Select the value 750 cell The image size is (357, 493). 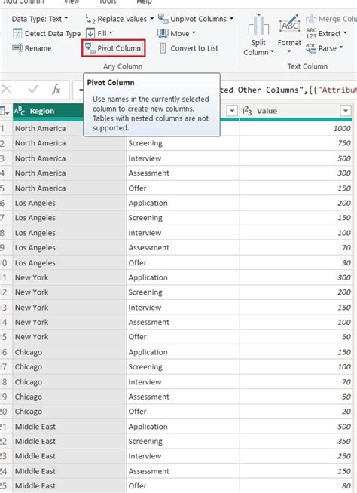(x=296, y=143)
